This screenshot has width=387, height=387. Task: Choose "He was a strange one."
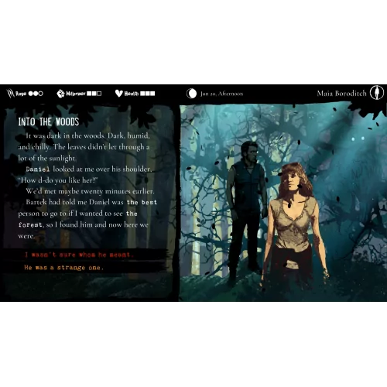(64, 268)
